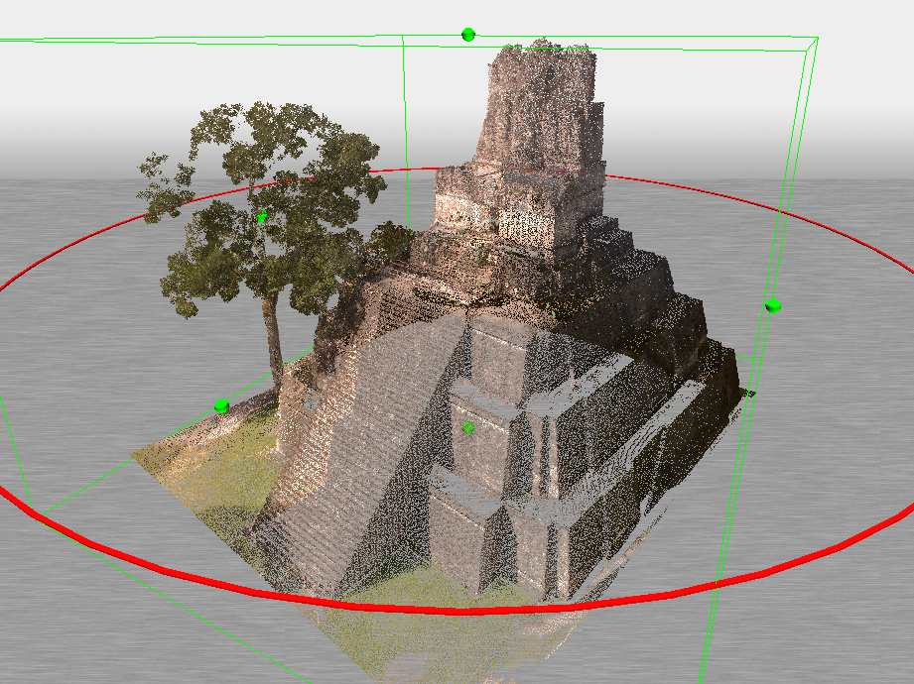Click the green handle on the pyramid wall
The width and height of the screenshot is (914, 684).
(x=468, y=426)
